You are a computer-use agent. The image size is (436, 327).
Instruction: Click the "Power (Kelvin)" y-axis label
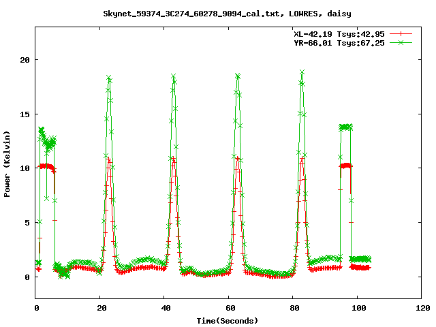(x=7, y=164)
